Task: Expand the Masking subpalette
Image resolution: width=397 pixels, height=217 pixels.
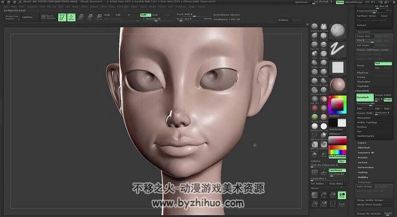Action: tap(363, 172)
